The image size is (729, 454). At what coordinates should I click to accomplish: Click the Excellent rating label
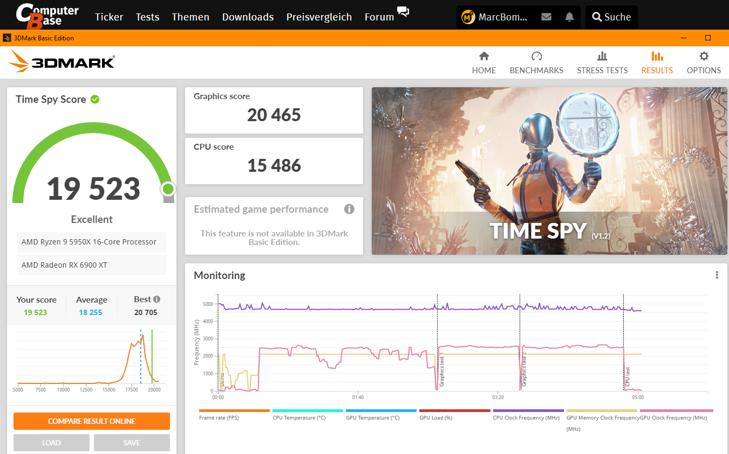click(92, 219)
